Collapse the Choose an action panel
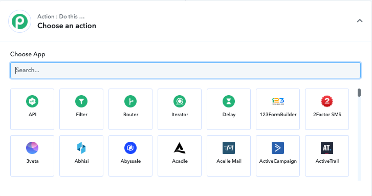 [360, 21]
